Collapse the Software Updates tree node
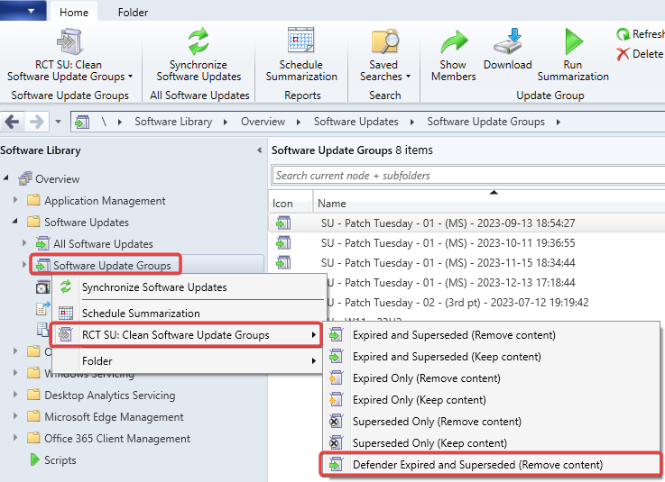665x482 pixels. (15, 221)
